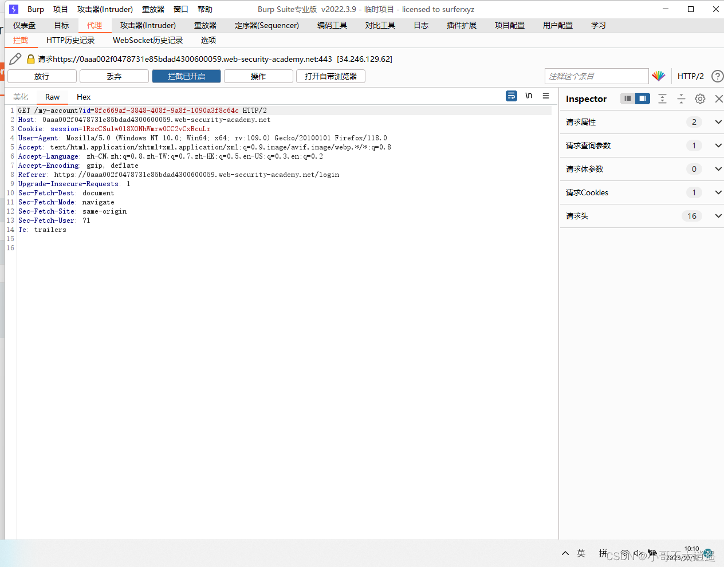The image size is (724, 567).
Task: Select the Raw editor view tab
Action: (x=52, y=97)
